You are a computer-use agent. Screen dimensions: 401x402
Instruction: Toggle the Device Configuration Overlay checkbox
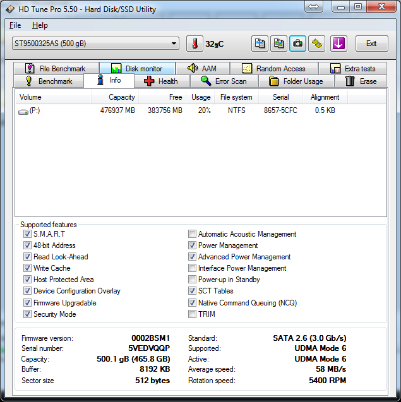tap(27, 291)
